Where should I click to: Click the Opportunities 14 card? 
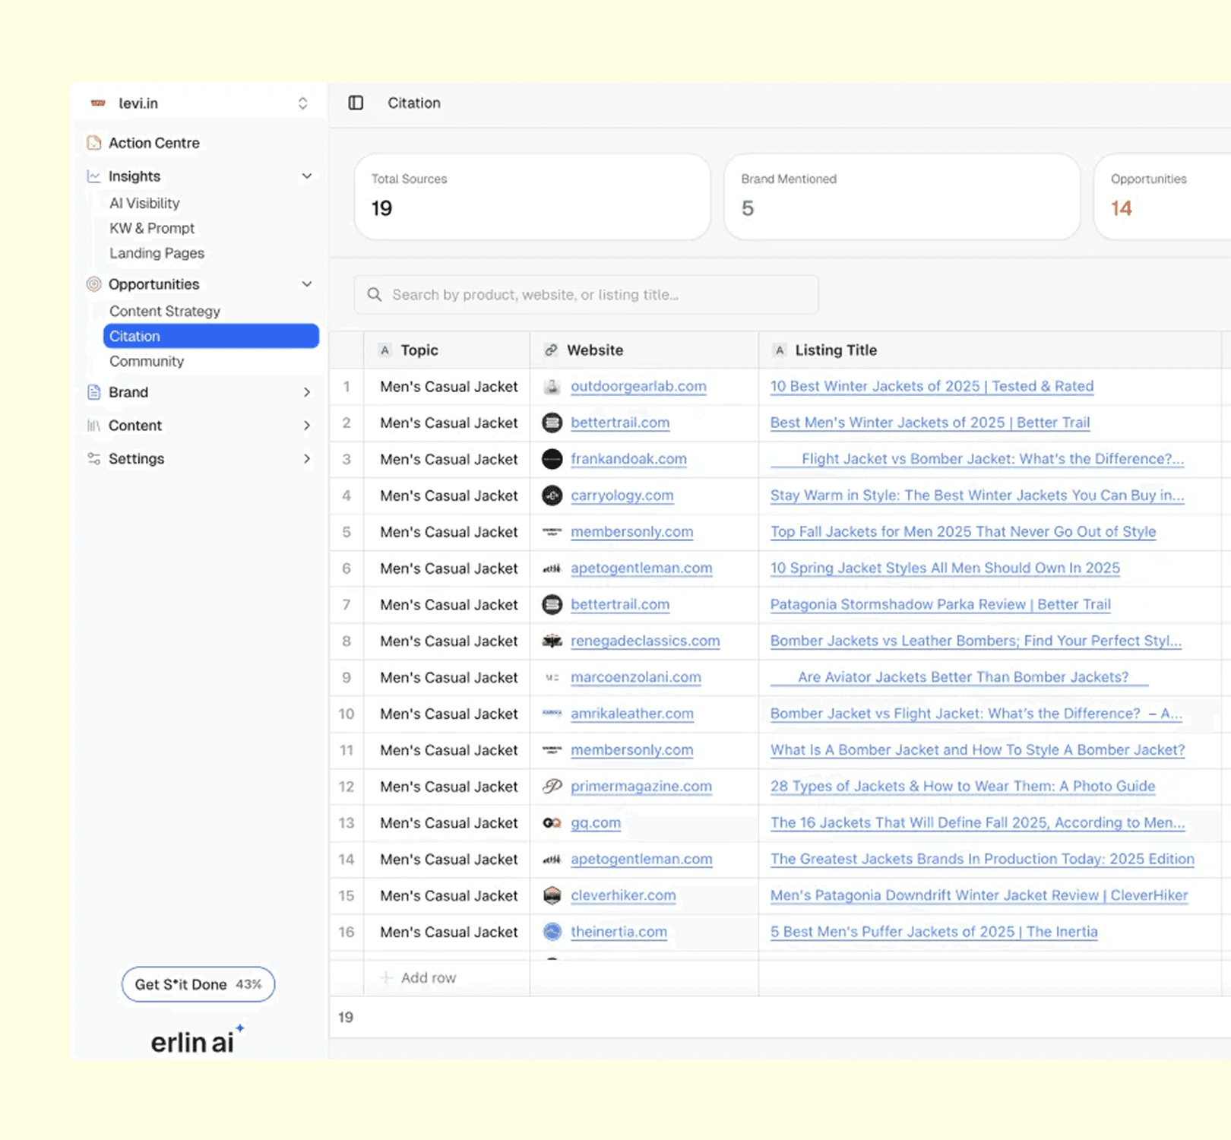pyautogui.click(x=1163, y=197)
